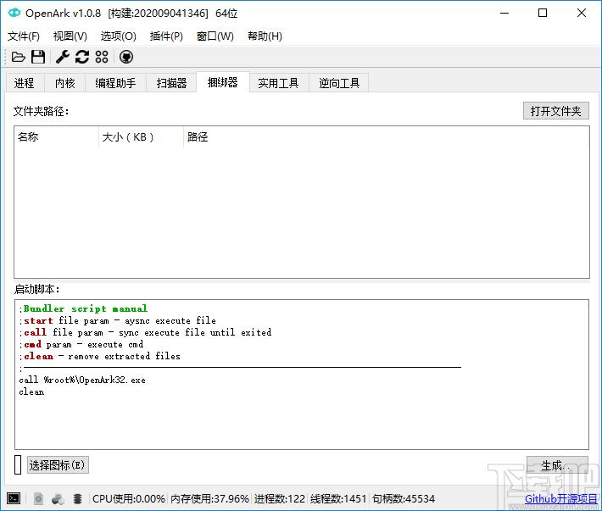Switch to the 实用工具 tab
Screen dimensions: 602x511
(x=278, y=83)
